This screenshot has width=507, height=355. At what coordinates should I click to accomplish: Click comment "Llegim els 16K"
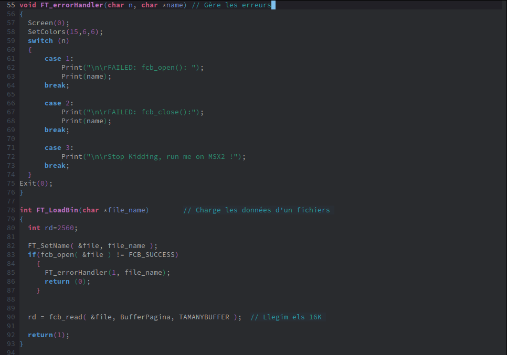(286, 317)
